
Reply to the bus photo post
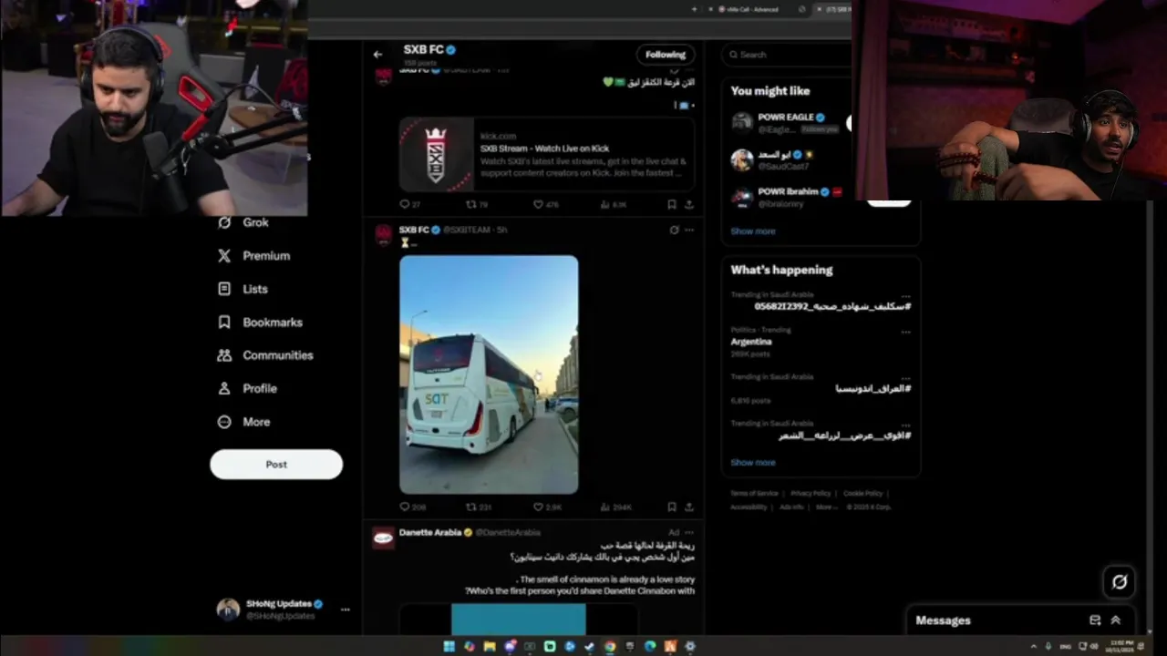[x=412, y=507]
